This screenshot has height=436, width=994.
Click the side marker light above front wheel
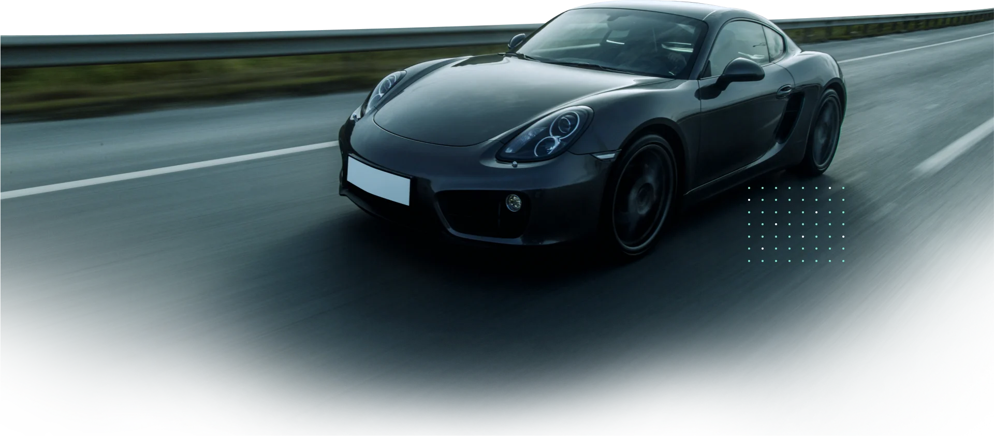(606, 155)
